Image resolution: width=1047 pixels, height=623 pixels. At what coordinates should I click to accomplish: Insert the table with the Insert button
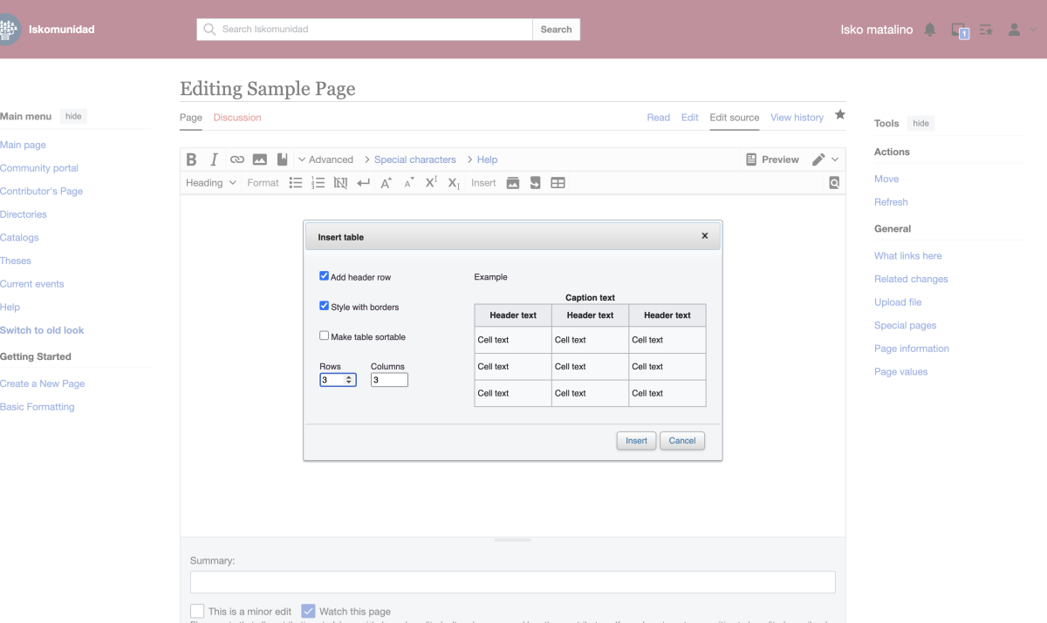point(636,440)
